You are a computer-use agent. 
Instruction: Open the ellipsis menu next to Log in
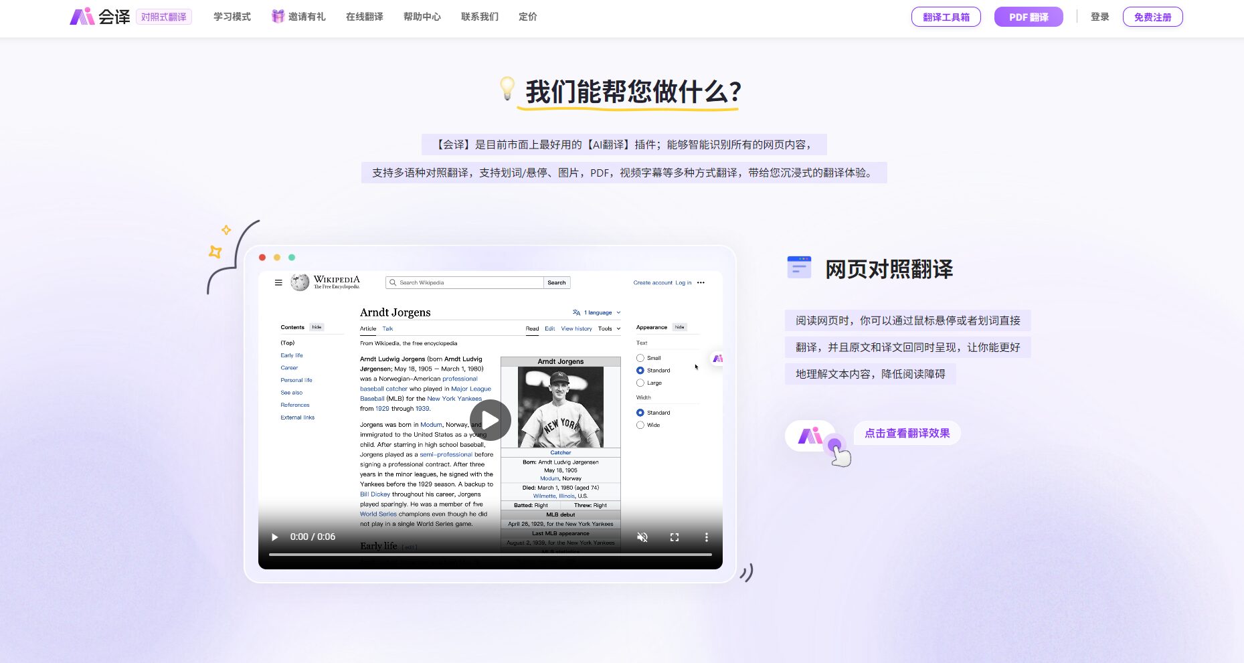pyautogui.click(x=701, y=282)
